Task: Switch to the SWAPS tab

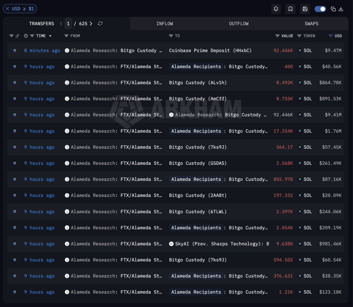Action: pyautogui.click(x=311, y=24)
